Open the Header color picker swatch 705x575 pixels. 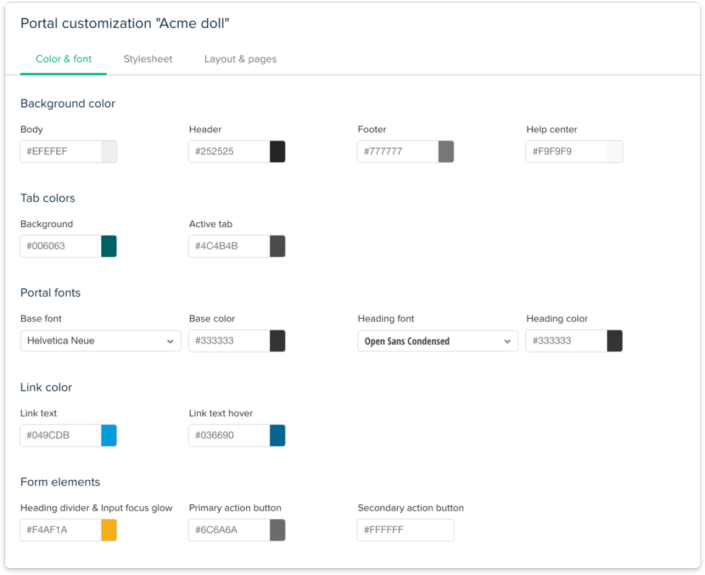coord(278,151)
